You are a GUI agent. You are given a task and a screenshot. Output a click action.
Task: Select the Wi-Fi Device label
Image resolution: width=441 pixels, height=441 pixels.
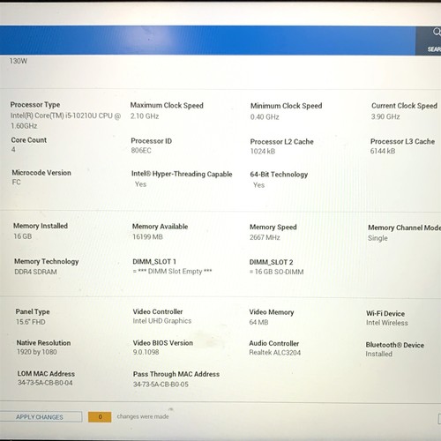(x=385, y=314)
